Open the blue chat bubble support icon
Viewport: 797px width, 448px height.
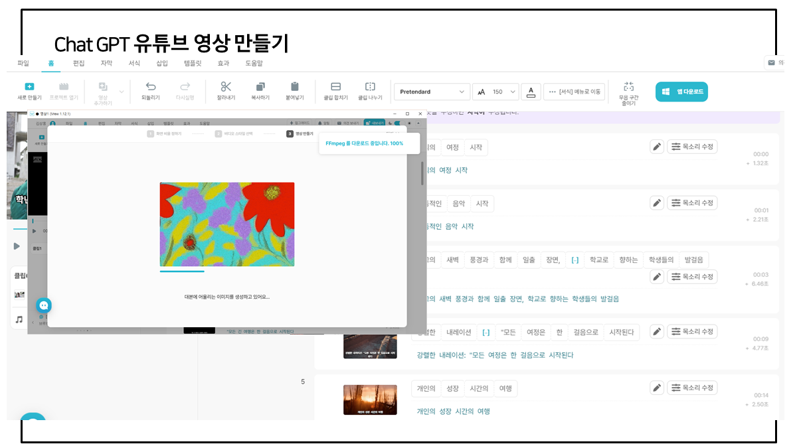pyautogui.click(x=44, y=305)
